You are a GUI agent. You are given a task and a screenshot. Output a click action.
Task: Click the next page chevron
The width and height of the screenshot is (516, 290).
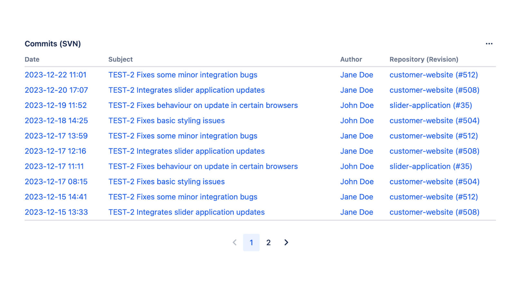(286, 242)
